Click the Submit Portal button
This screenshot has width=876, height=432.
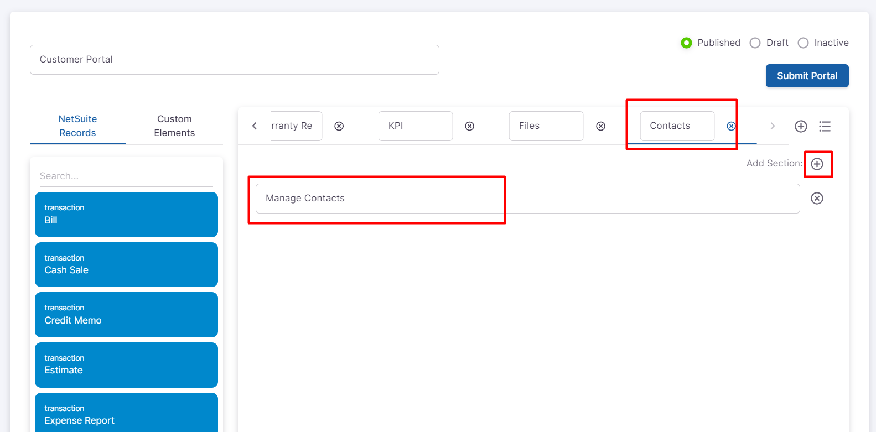point(807,76)
